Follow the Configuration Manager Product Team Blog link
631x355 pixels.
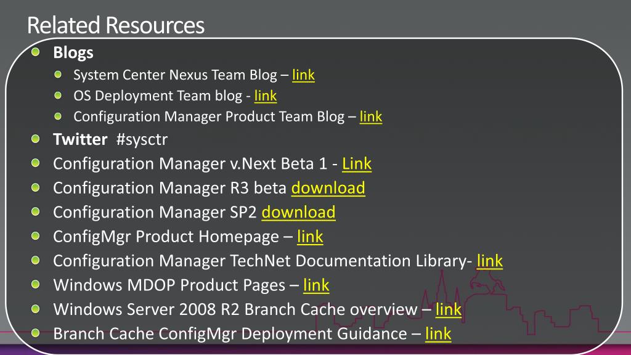click(371, 116)
